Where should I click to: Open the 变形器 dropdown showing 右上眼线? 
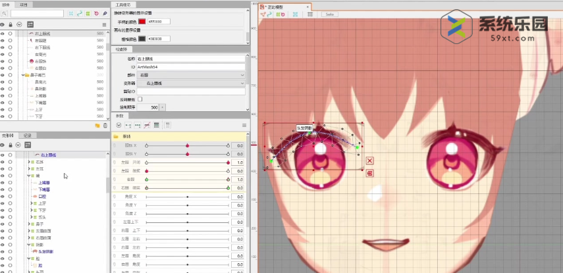tap(191, 84)
